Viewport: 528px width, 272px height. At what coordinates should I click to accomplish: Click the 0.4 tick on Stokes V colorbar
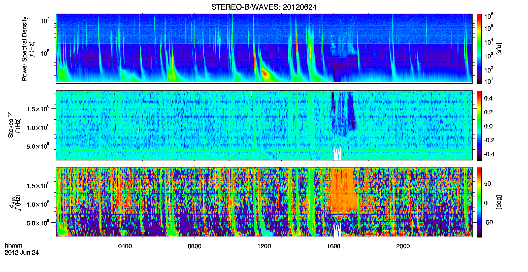488,98
